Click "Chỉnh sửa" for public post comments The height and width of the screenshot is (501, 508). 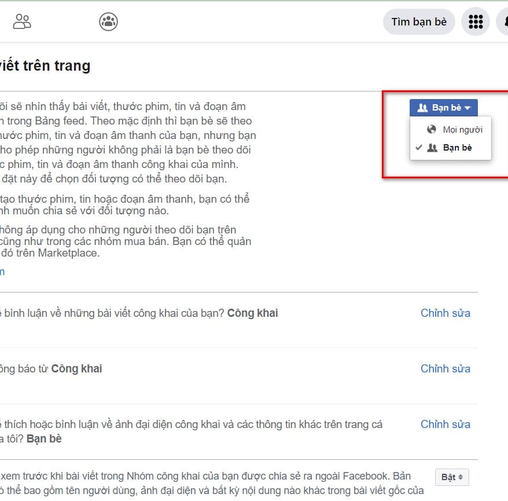click(x=445, y=313)
